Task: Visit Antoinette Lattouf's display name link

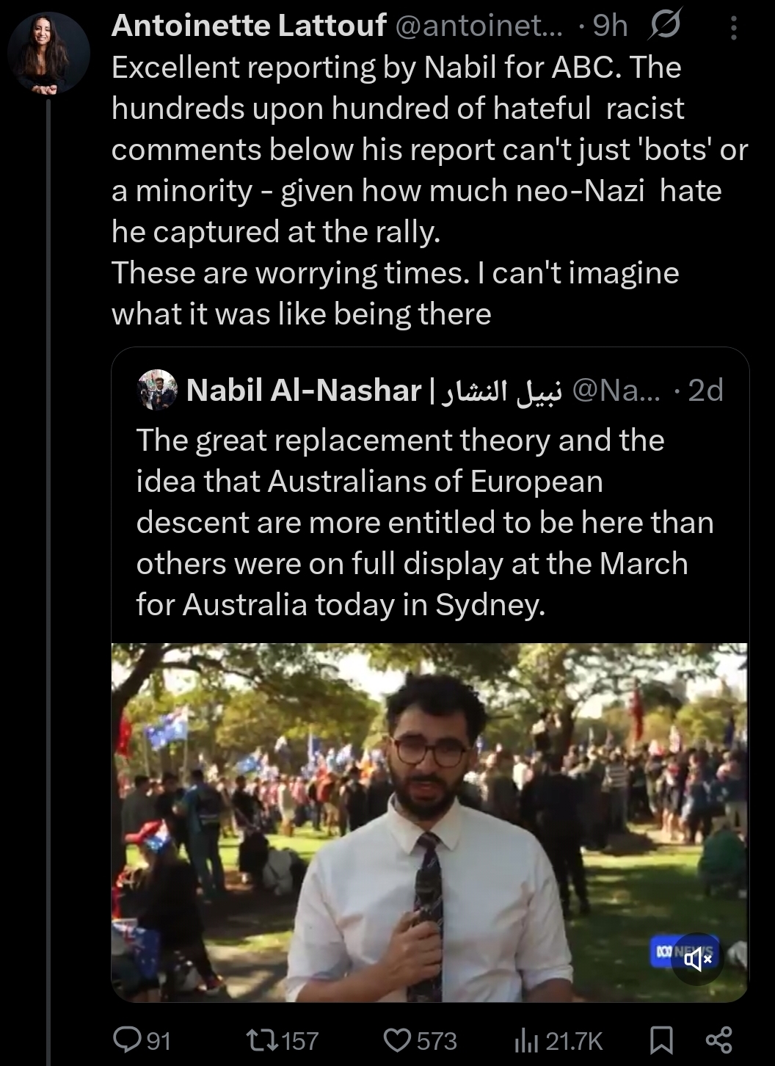Action: click(249, 26)
